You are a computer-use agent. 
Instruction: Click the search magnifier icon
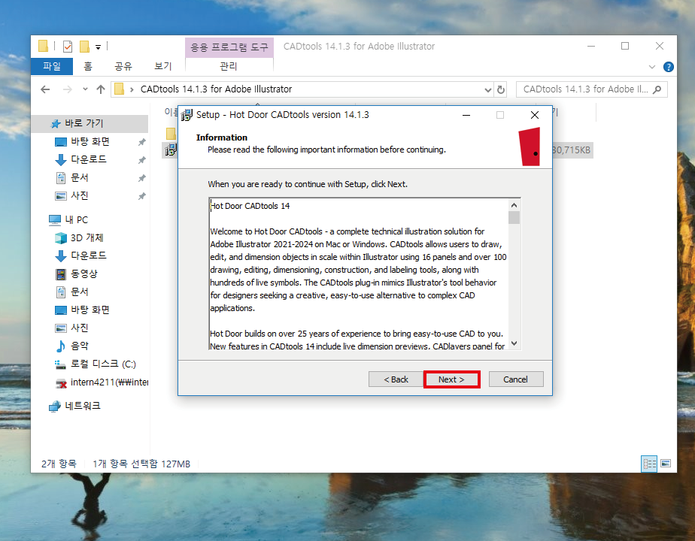pos(657,89)
